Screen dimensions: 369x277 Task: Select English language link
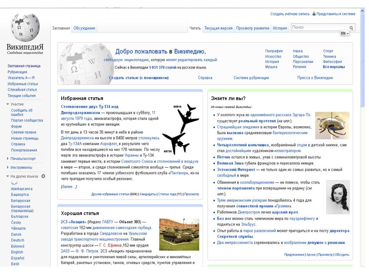(17, 252)
